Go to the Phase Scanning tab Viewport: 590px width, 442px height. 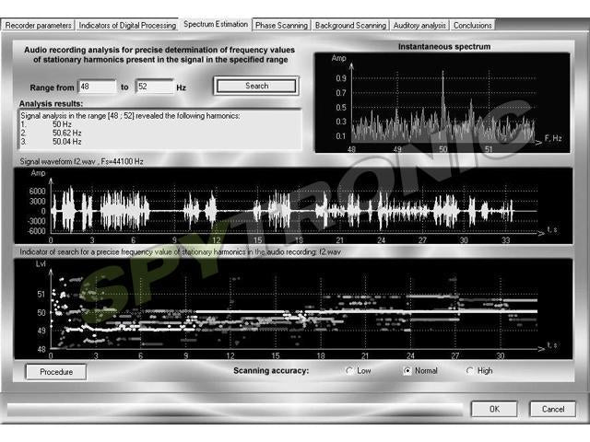tap(281, 25)
